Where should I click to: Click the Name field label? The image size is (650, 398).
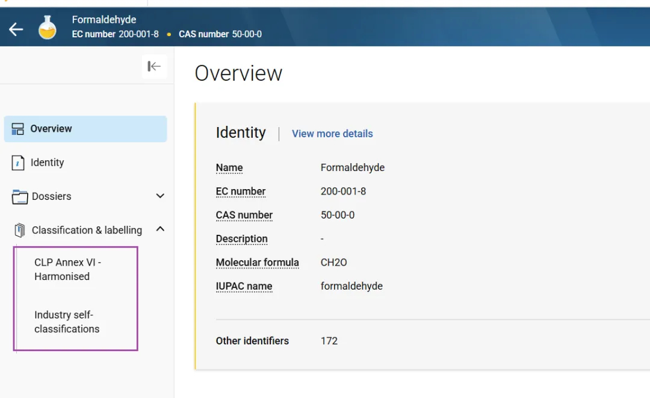[229, 167]
